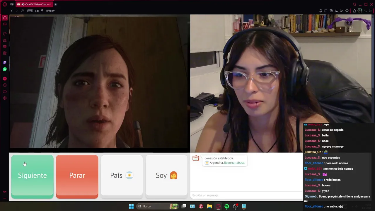
Task: Focus the Escribe un mensaje field
Action: point(247,195)
